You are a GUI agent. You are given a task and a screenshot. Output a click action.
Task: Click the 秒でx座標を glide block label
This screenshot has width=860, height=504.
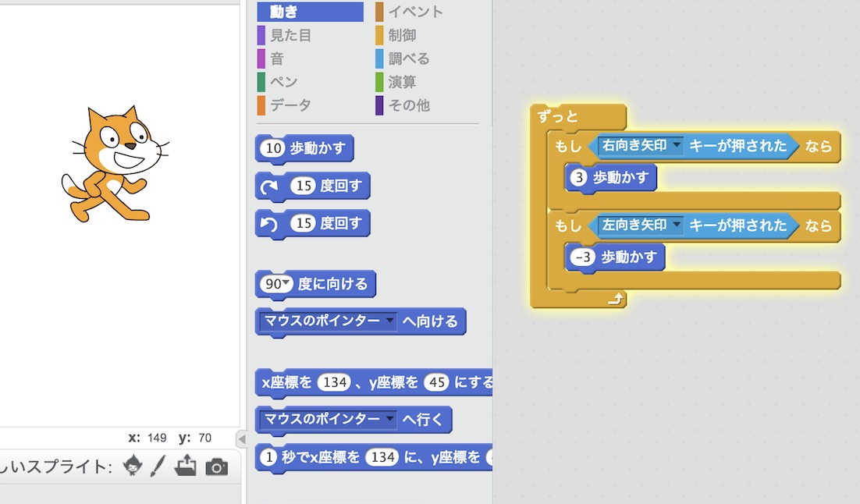click(x=320, y=457)
